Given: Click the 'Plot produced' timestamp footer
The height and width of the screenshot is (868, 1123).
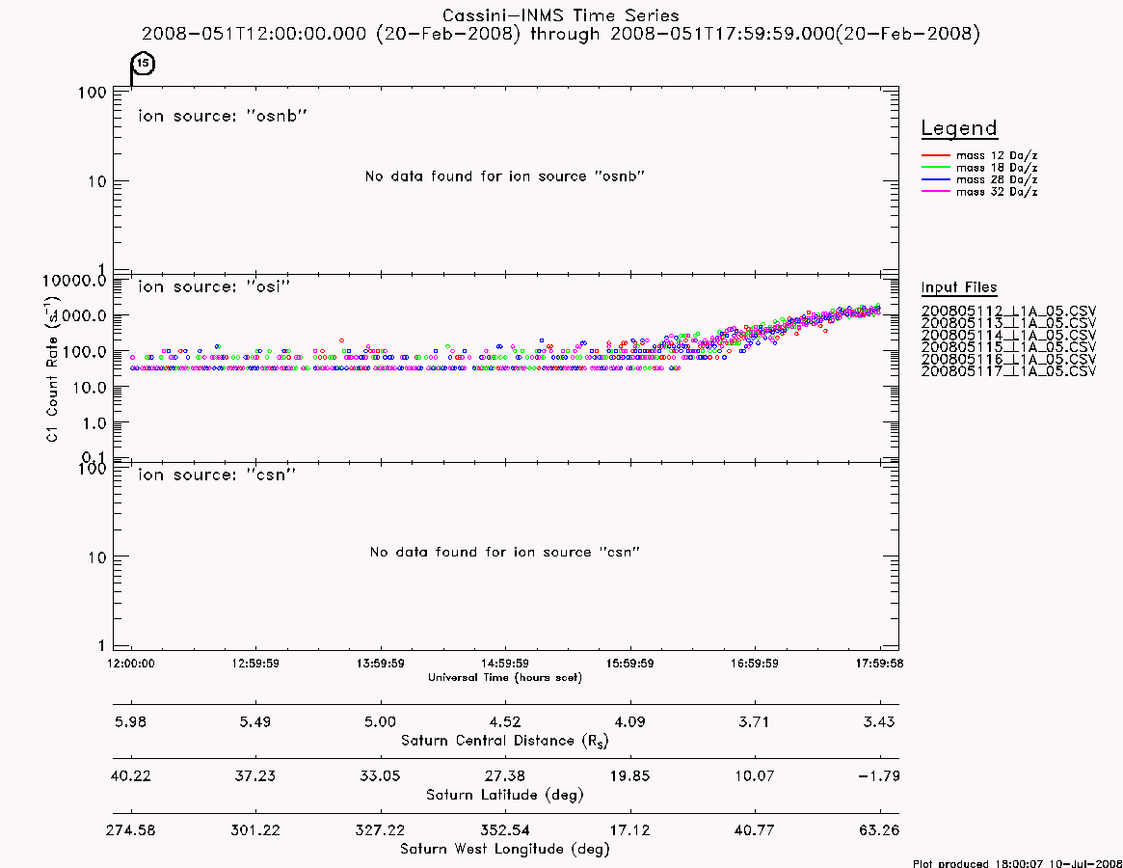Looking at the screenshot, I should tap(1017, 863).
